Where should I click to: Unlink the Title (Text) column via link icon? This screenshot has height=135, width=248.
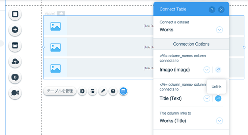218,99
